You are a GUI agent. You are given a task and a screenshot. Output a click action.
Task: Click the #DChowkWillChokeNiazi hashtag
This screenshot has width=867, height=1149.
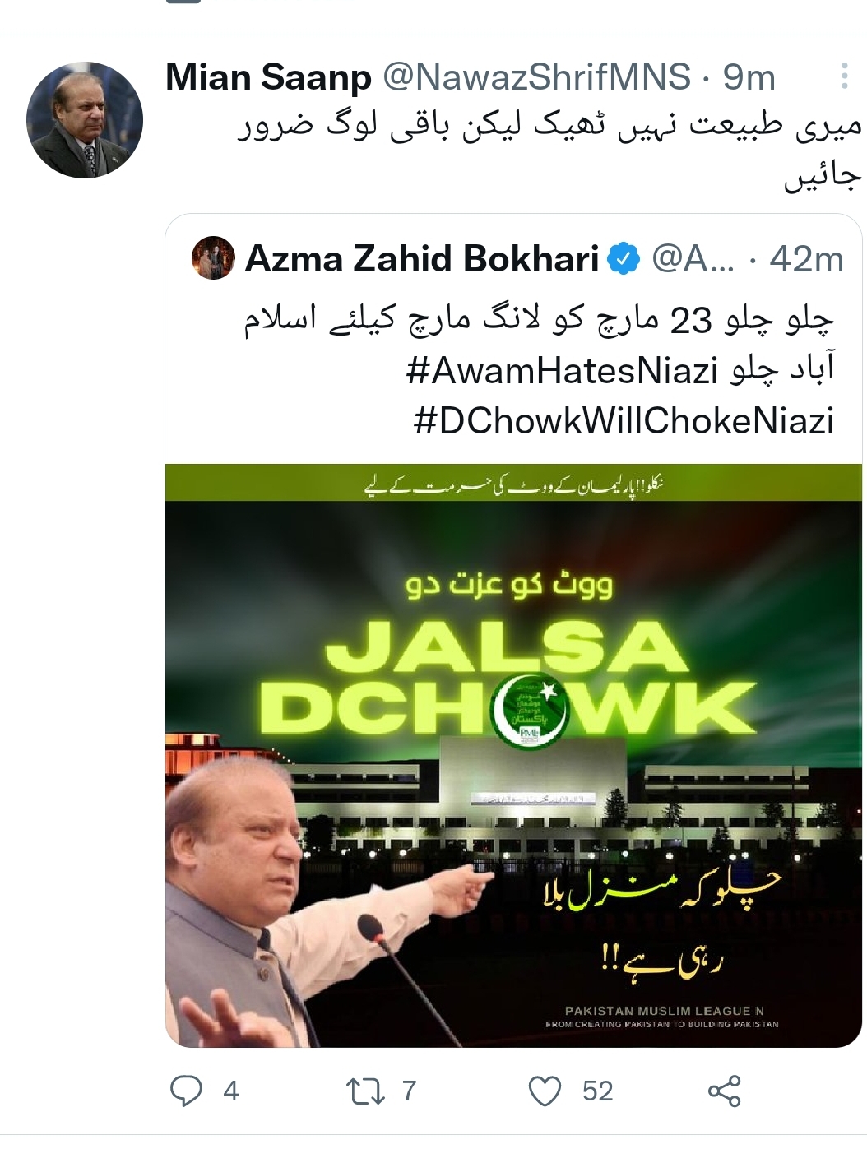624,420
